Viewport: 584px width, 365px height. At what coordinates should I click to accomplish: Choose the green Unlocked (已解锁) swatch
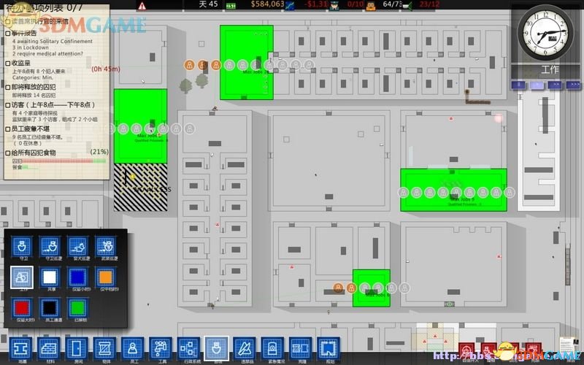click(x=77, y=307)
